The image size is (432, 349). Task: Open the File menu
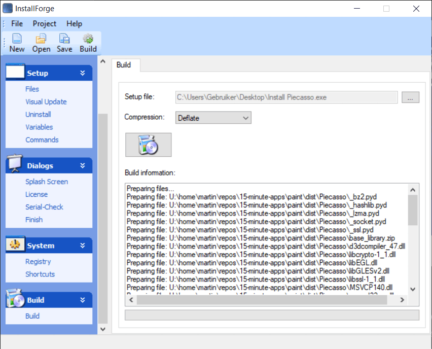pyautogui.click(x=17, y=24)
